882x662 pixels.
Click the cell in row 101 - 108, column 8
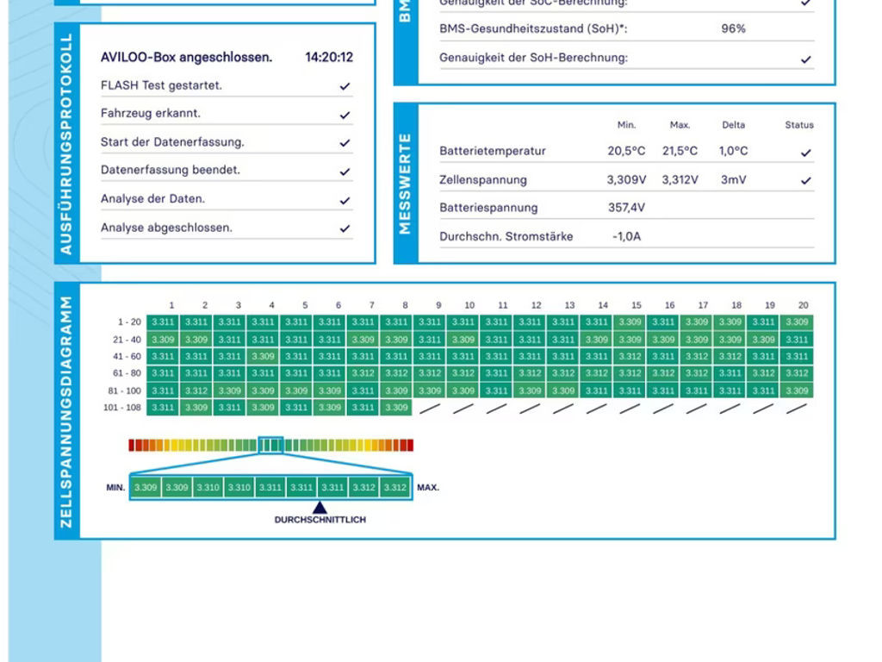click(396, 408)
